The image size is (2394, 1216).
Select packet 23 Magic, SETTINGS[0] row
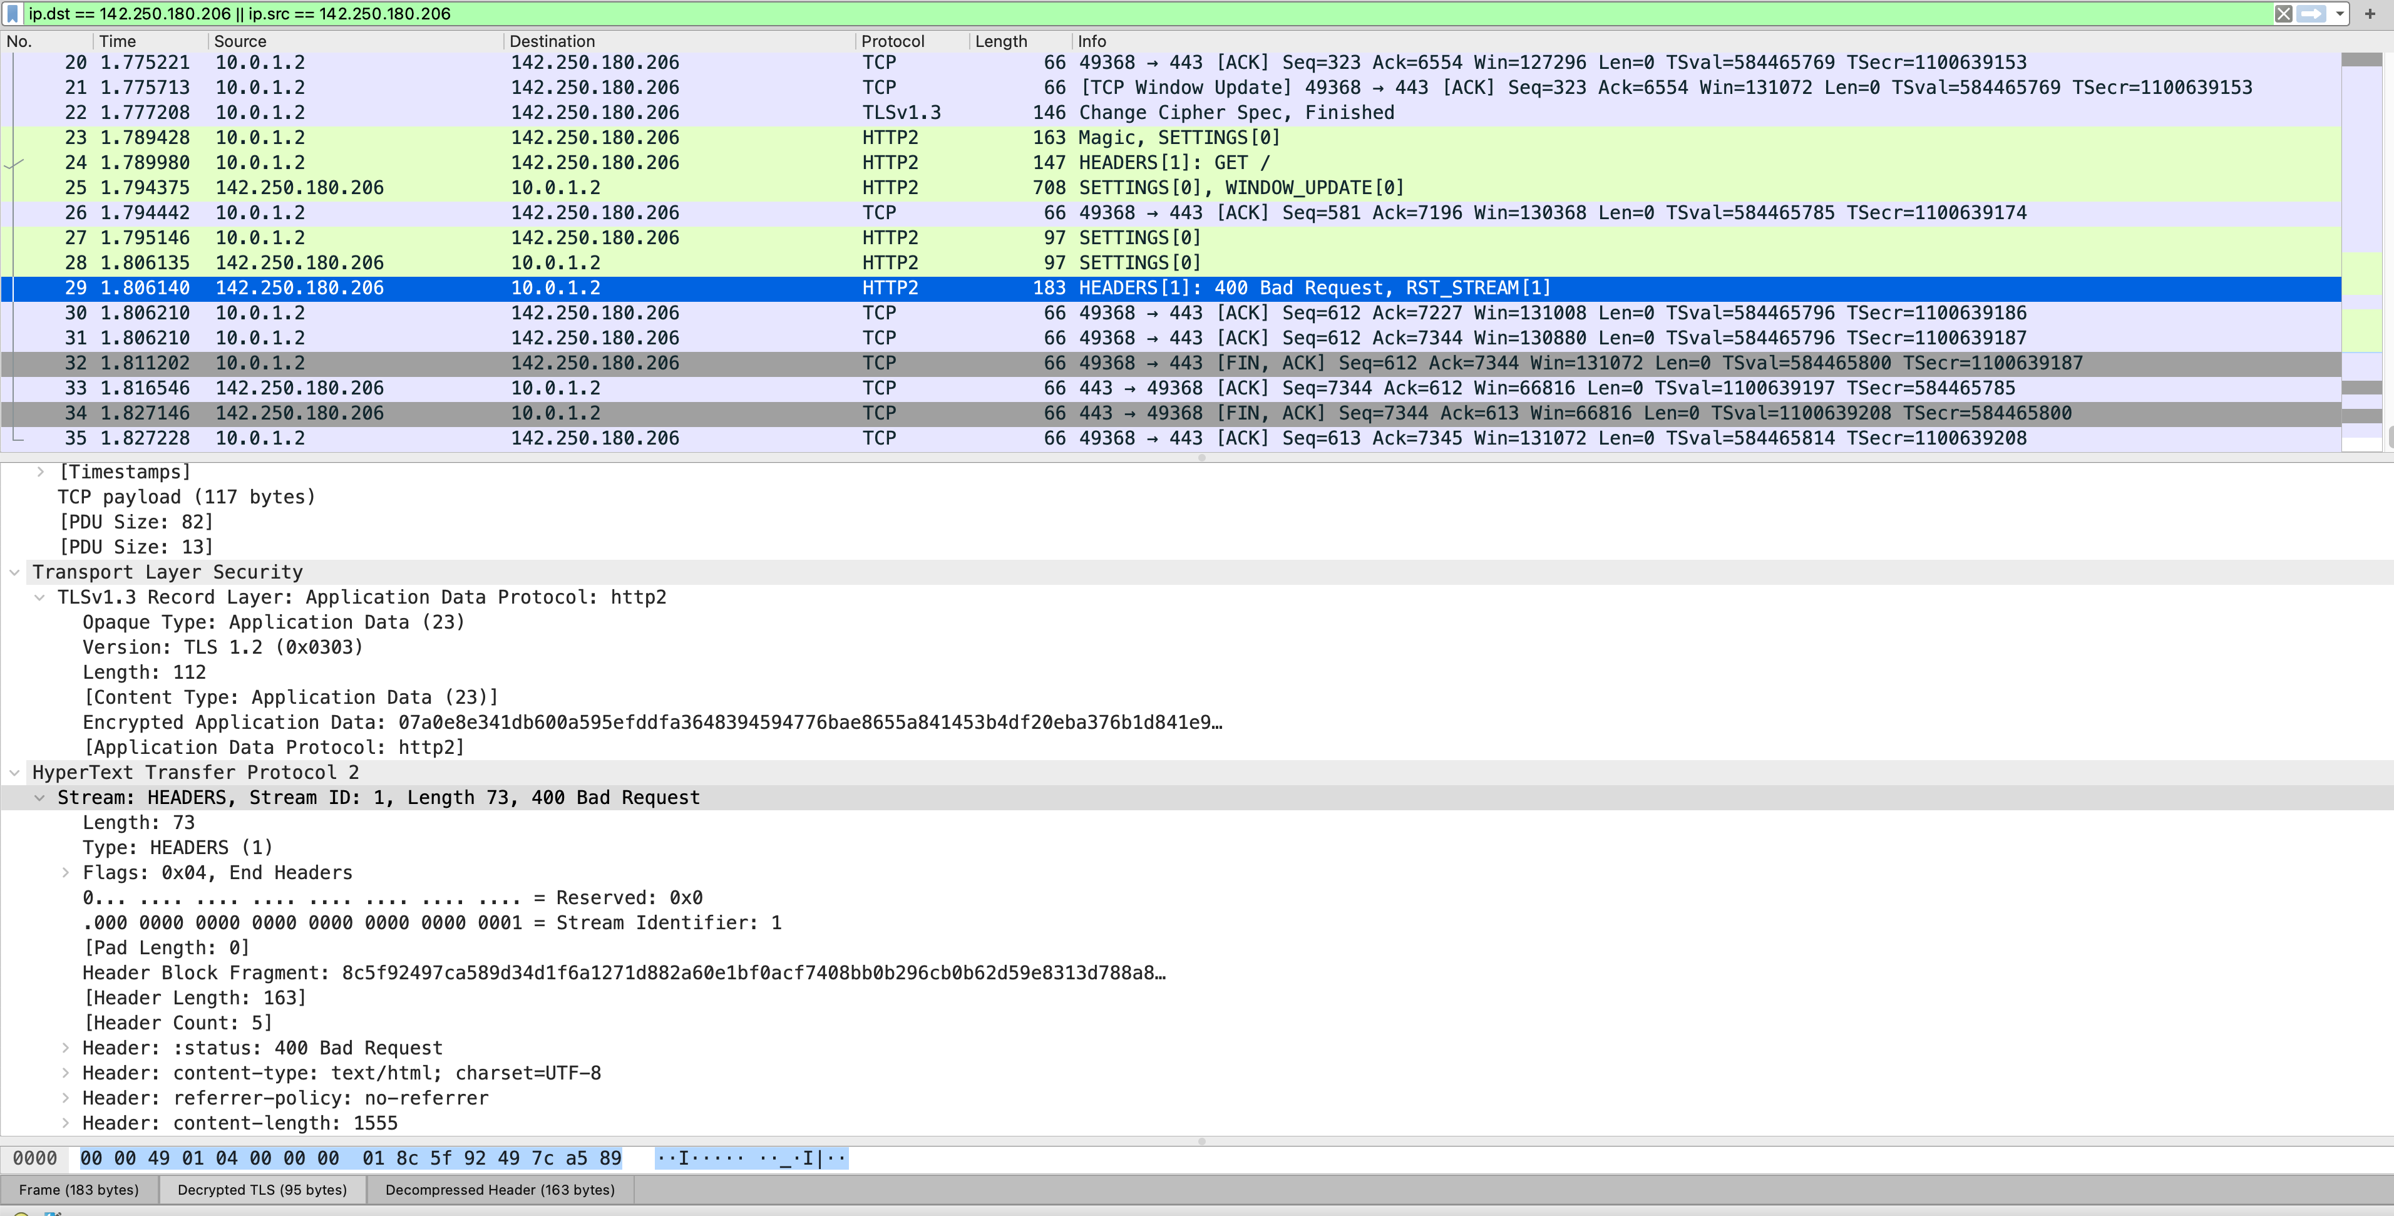point(1171,138)
